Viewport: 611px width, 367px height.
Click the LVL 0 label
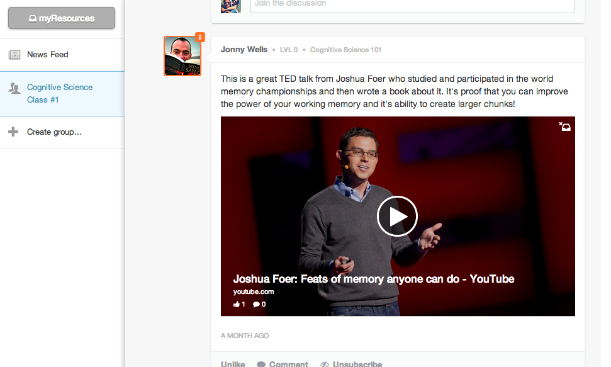(289, 50)
